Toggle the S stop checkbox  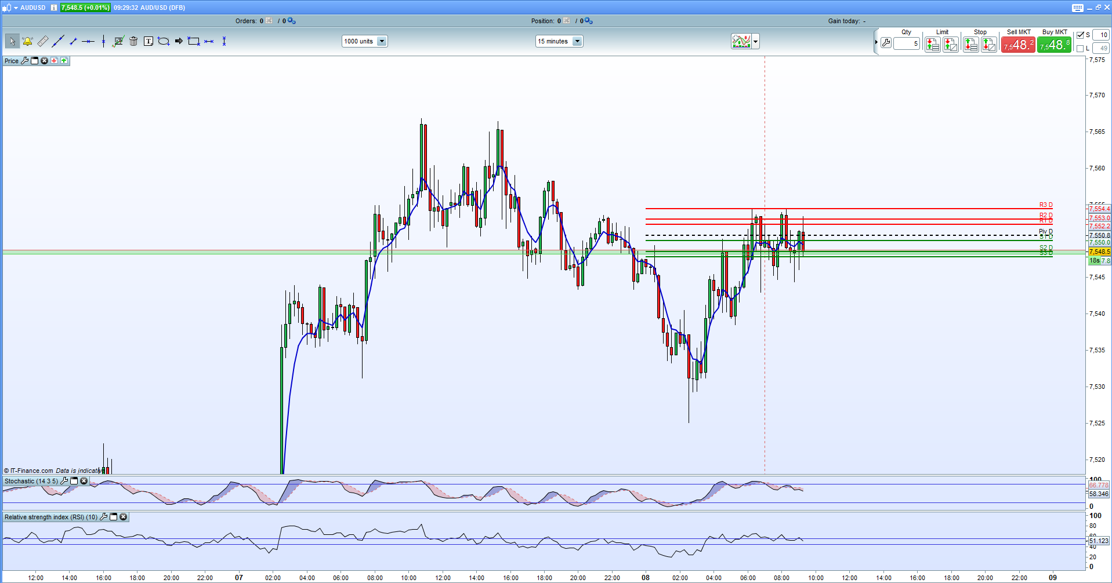(x=1080, y=35)
